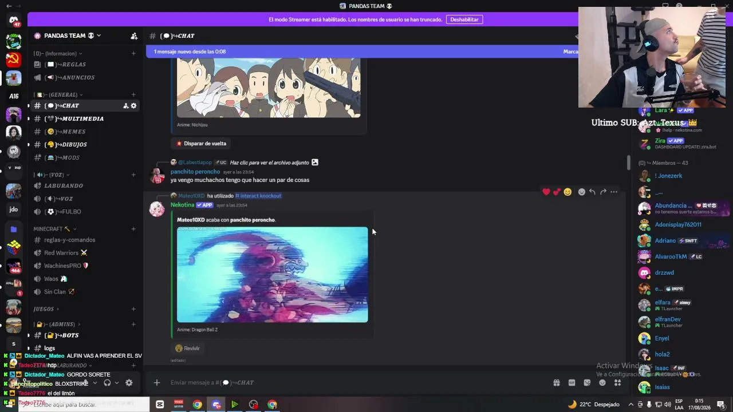Open the Nekotina bot profile name
This screenshot has height=412, width=733.
point(182,205)
